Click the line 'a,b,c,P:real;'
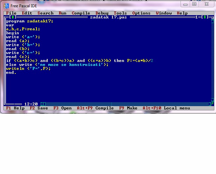Viewport: 216px width, 174px height. tap(23, 29)
